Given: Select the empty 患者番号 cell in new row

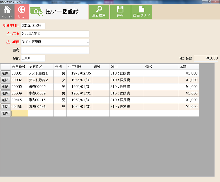Looking at the screenshot, I should (x=19, y=113).
